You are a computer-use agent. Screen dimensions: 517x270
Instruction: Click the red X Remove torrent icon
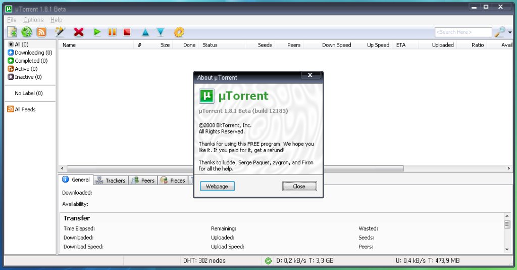78,32
